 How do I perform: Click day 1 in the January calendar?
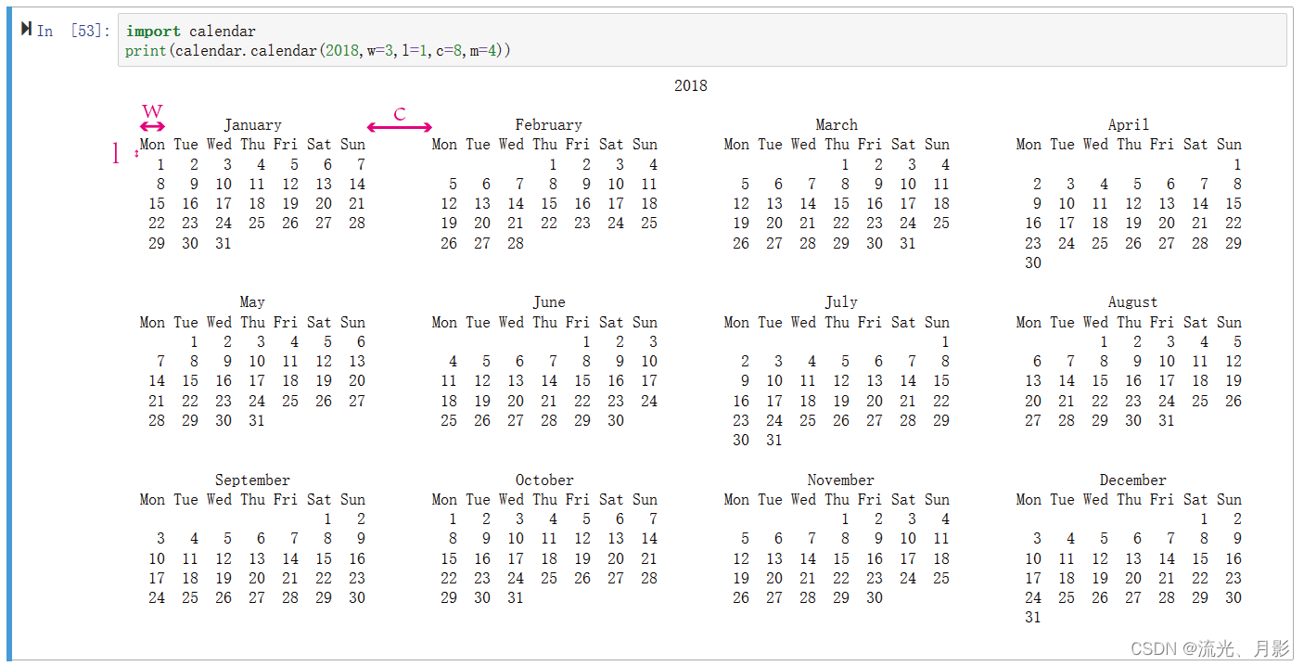[160, 164]
